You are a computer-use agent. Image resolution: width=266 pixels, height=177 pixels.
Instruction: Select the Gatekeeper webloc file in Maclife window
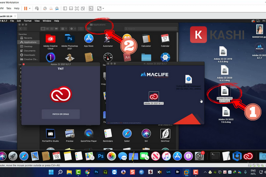[188, 82]
